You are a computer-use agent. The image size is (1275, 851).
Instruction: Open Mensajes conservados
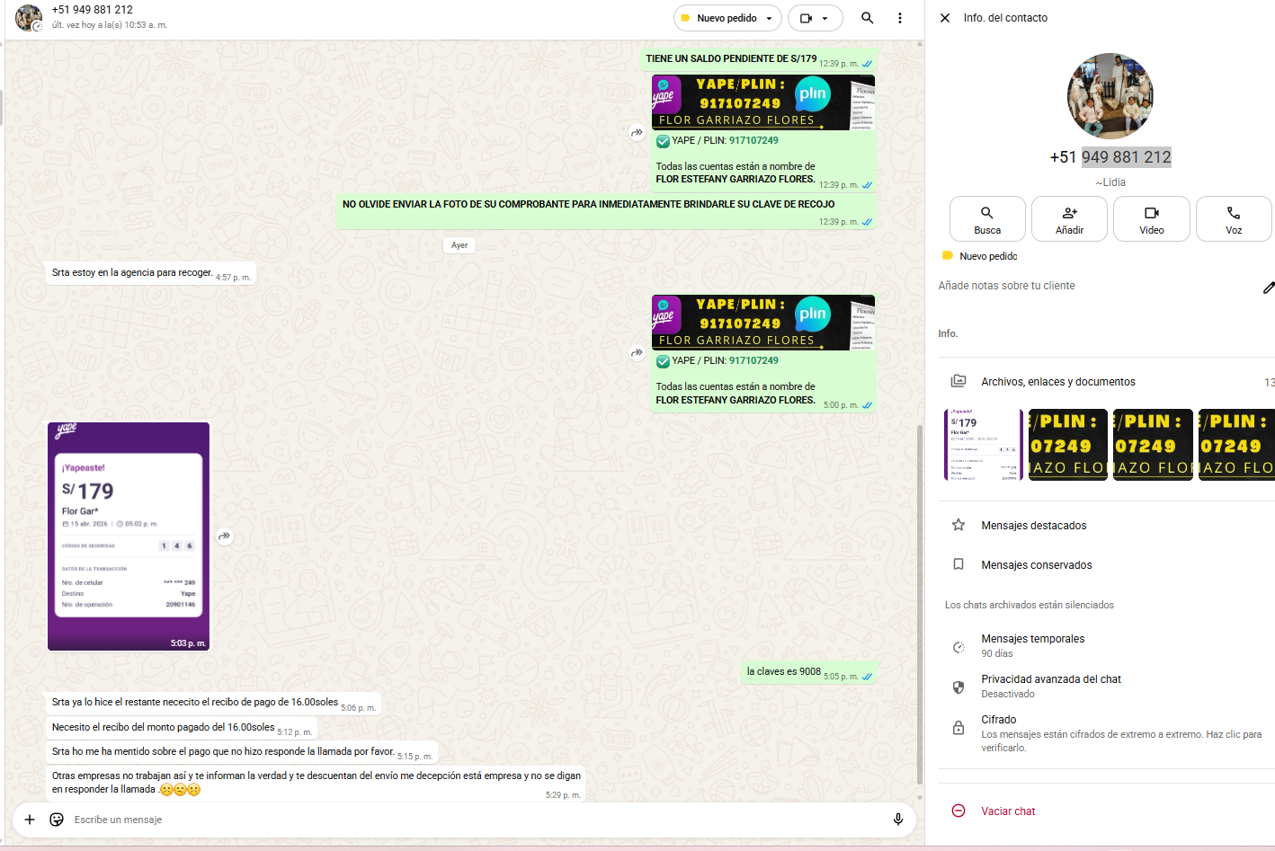pos(1036,565)
